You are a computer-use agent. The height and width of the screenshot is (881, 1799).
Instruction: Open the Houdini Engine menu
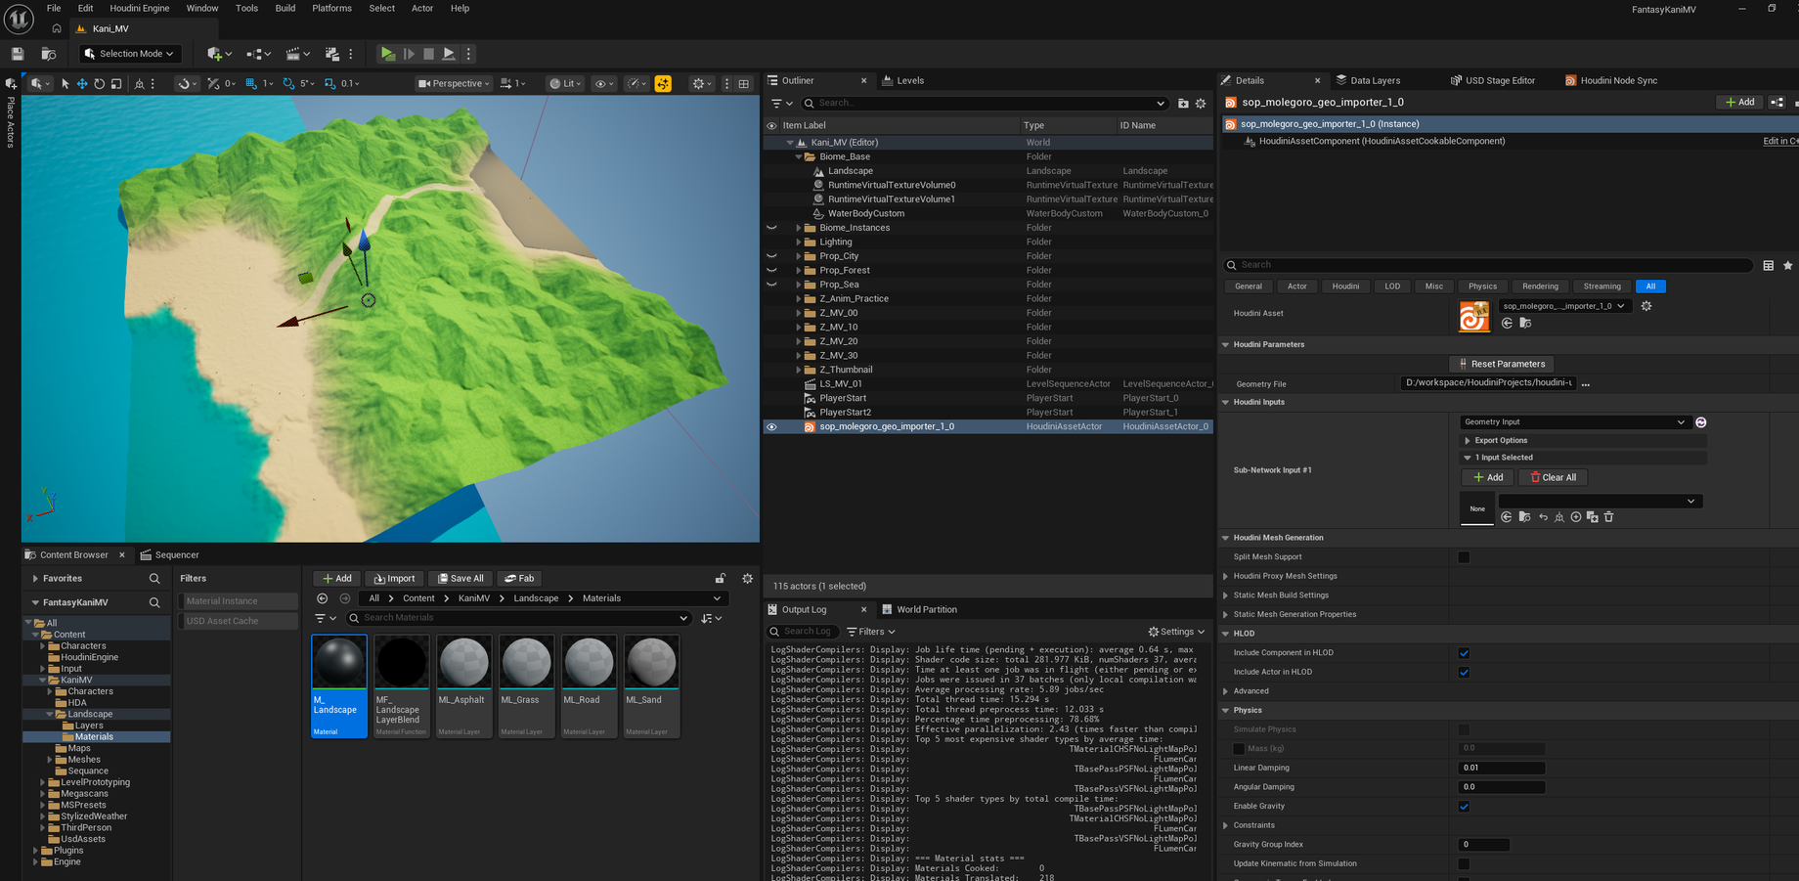click(x=140, y=9)
